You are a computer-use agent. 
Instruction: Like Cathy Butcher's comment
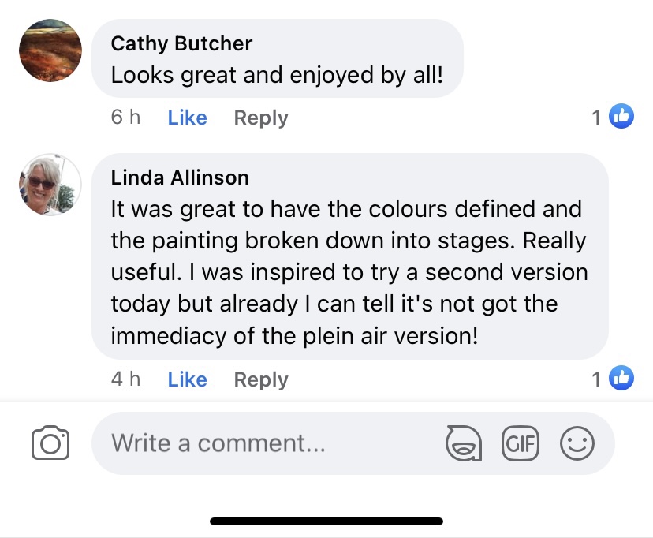point(187,118)
